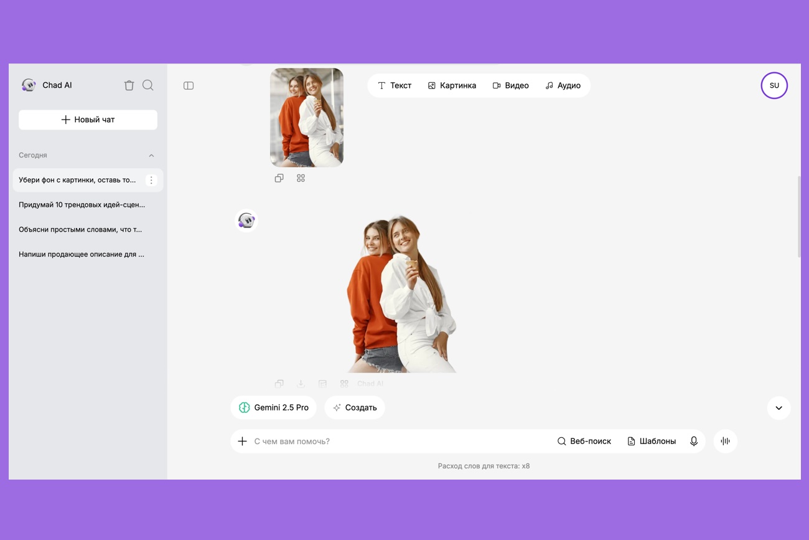Click the copy icon under the uploaded image
This screenshot has height=540, width=809.
tap(279, 178)
